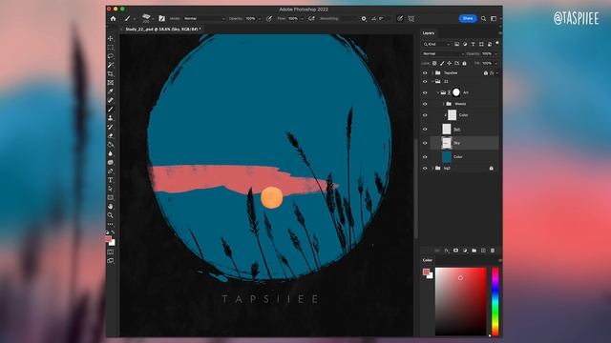Image resolution: width=611 pixels, height=343 pixels.
Task: Open the Flow slider dropdown
Action: tap(302, 19)
